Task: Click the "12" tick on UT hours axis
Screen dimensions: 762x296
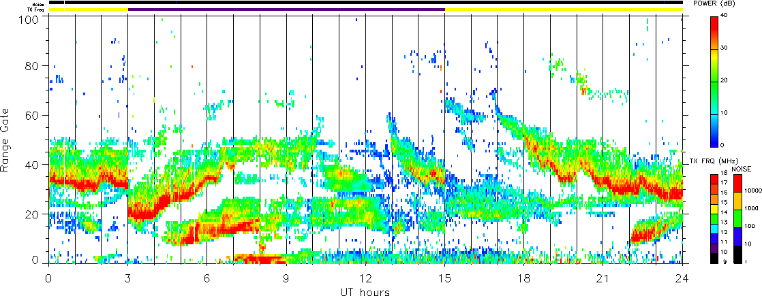Action: (x=365, y=277)
